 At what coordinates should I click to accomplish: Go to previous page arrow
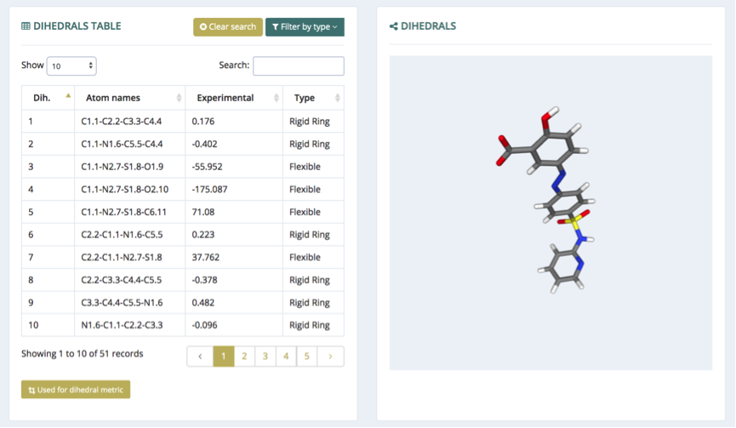[x=200, y=357]
